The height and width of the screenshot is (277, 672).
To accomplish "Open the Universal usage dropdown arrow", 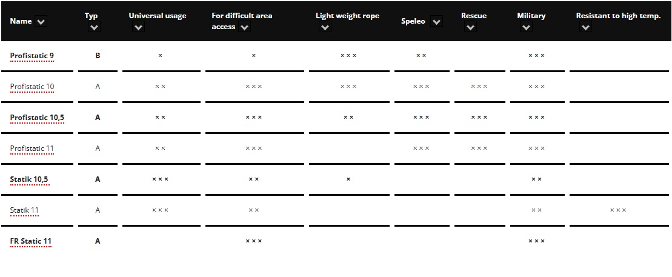I will pyautogui.click(x=138, y=27).
